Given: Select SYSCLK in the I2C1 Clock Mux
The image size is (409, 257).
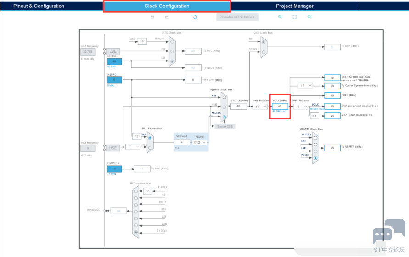Looking at the screenshot, I should (x=263, y=52).
